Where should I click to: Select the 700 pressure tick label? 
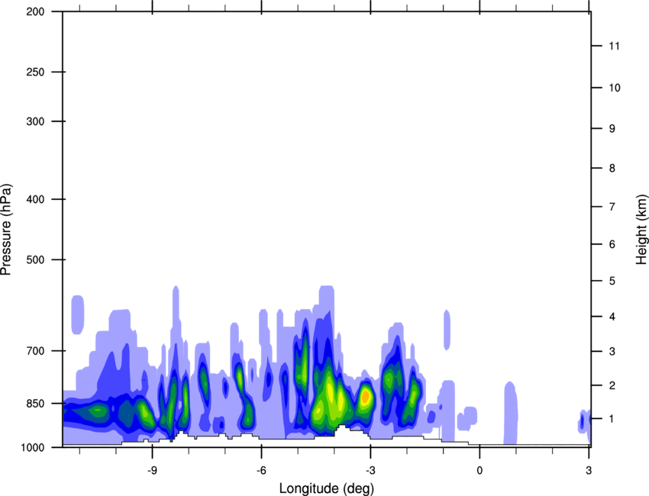35,351
